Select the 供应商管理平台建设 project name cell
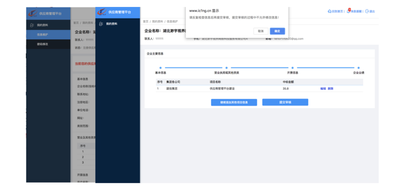The width and height of the screenshot is (404, 189). point(222,89)
